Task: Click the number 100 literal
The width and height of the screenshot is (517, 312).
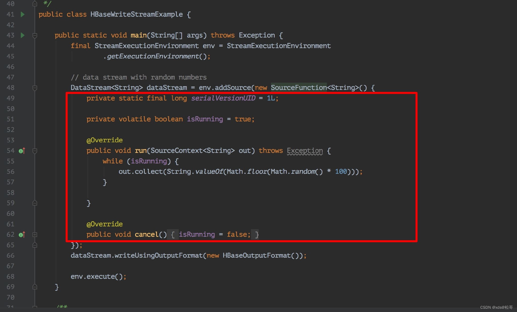Action: point(341,171)
